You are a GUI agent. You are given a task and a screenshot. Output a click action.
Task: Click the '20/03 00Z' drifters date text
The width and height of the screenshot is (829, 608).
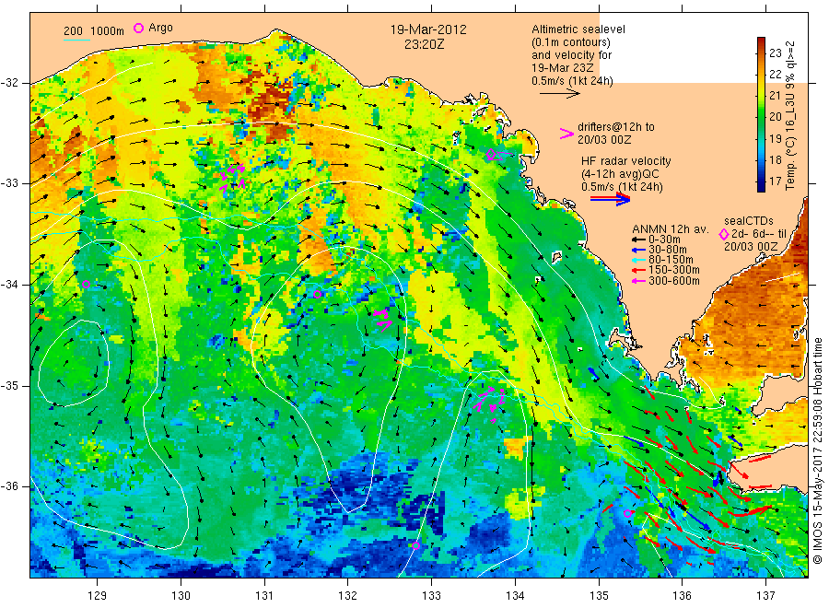click(x=604, y=140)
